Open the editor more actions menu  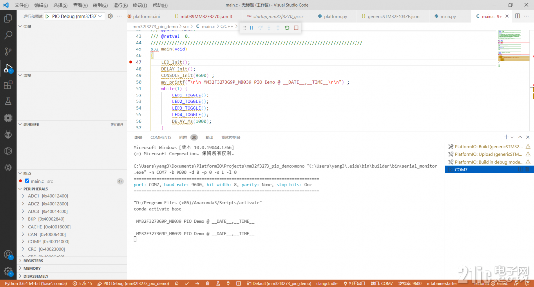pyautogui.click(x=526, y=16)
